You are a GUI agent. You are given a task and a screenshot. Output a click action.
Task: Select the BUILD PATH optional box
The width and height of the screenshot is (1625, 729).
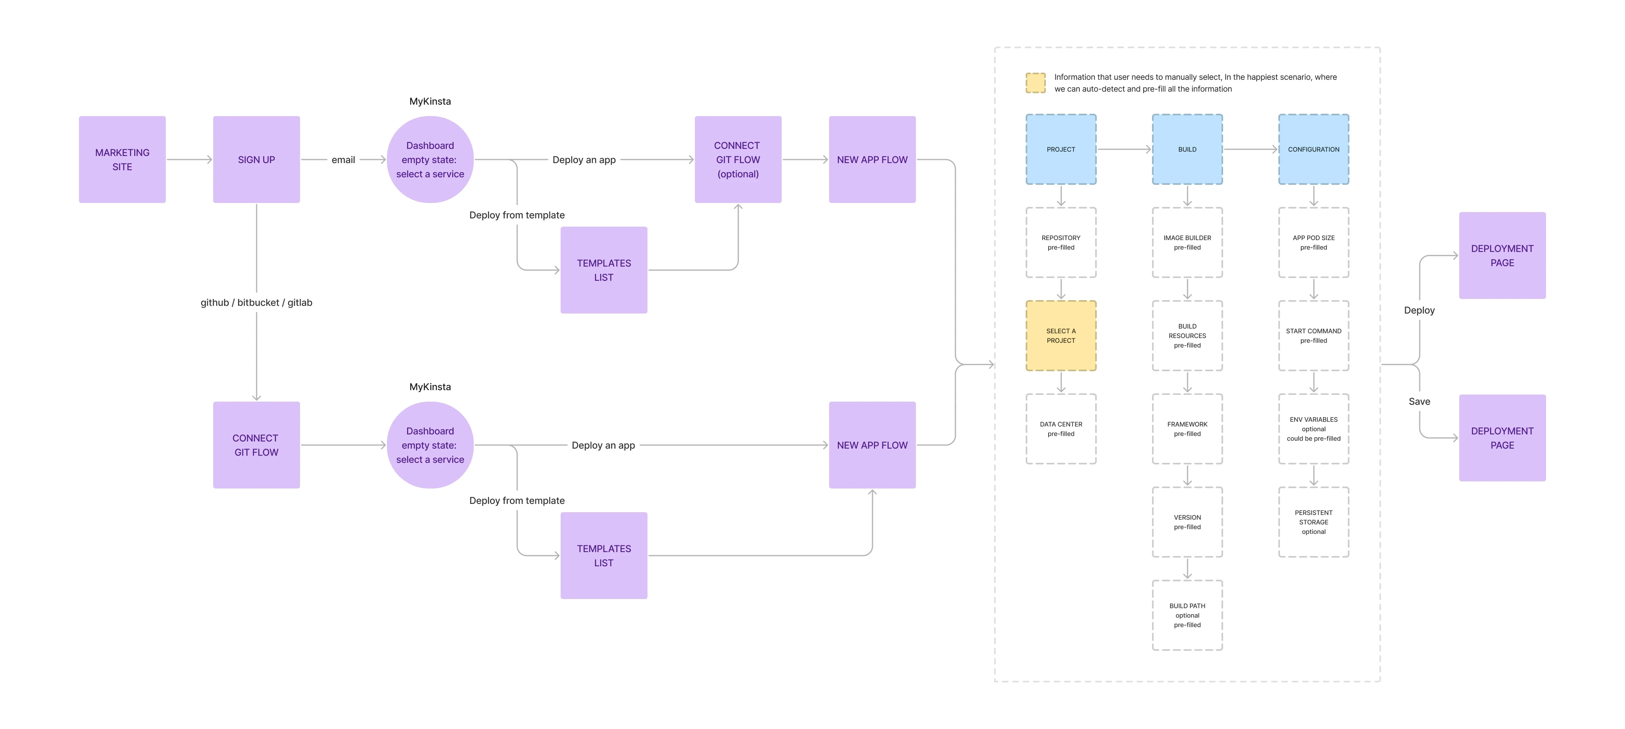(x=1187, y=615)
